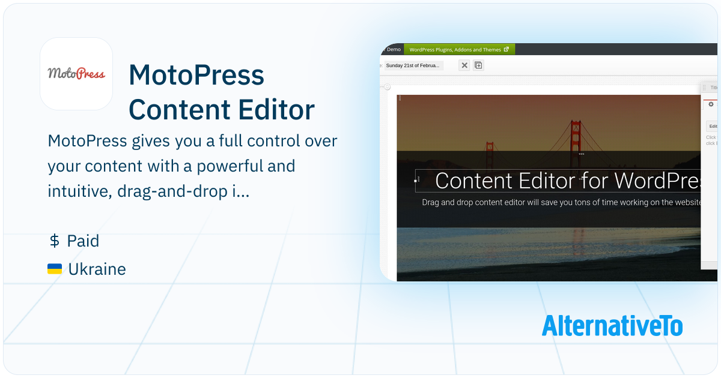This screenshot has height=378, width=721.
Task: Select the Content Editor for WordPress heading
Action: 568,181
